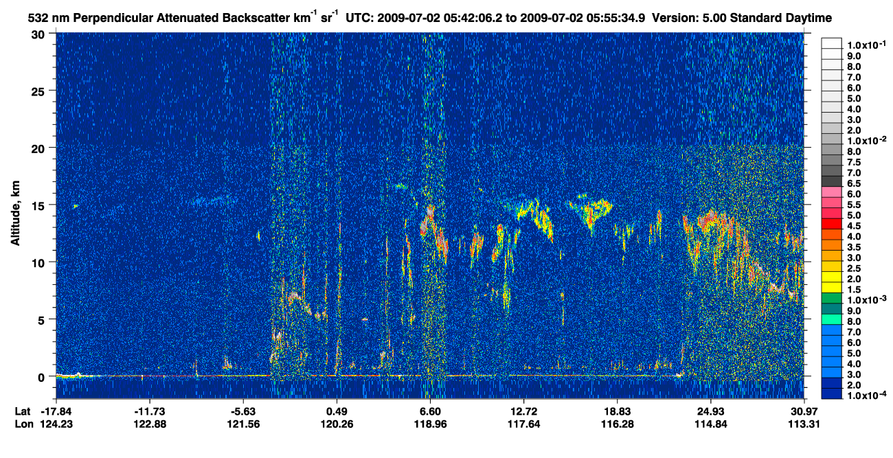This screenshot has height=458, width=893.
Task: Click longitude value 118.96
Action: [430, 424]
